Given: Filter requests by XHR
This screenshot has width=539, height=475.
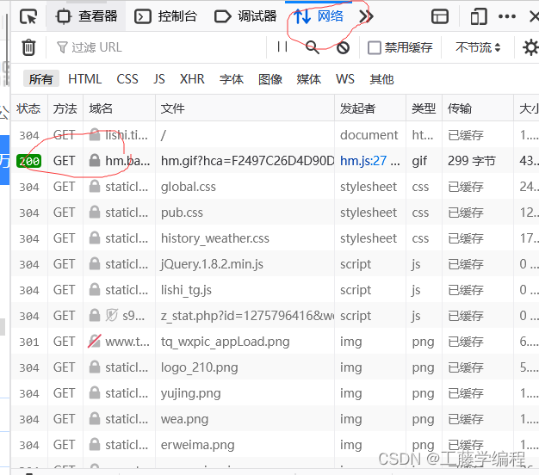Looking at the screenshot, I should pos(192,79).
